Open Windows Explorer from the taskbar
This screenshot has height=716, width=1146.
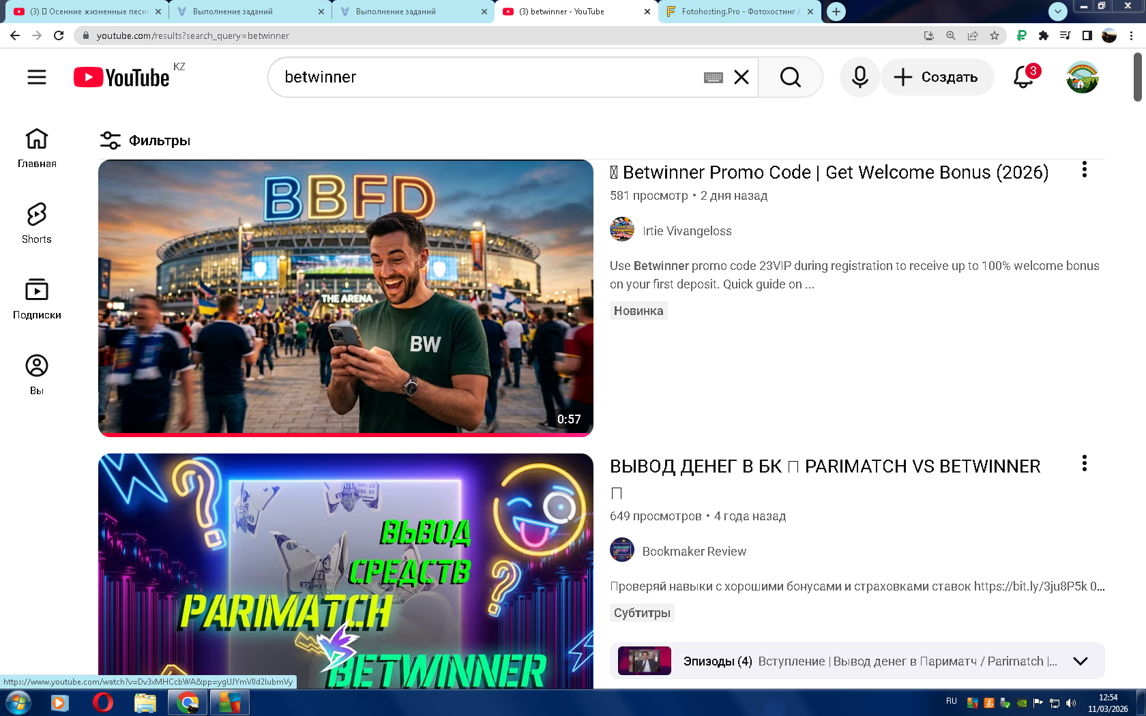point(145,702)
